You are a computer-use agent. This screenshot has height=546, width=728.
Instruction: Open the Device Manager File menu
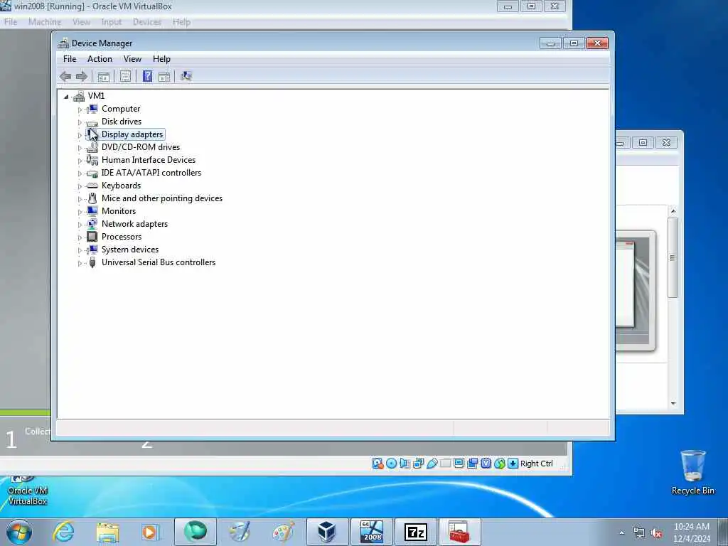point(70,59)
